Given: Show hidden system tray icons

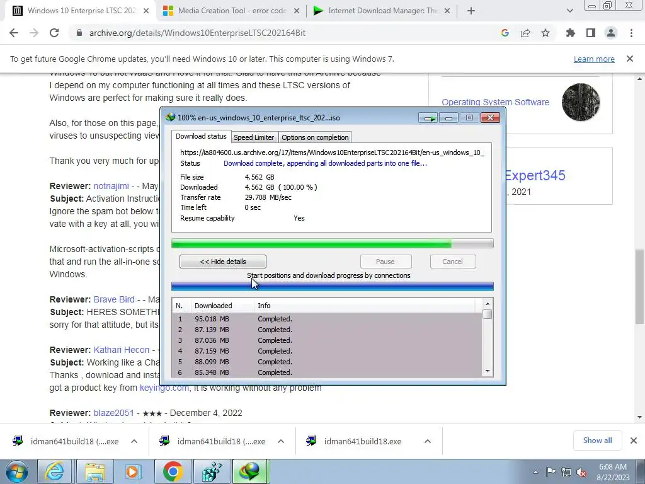Looking at the screenshot, I should click(535, 472).
